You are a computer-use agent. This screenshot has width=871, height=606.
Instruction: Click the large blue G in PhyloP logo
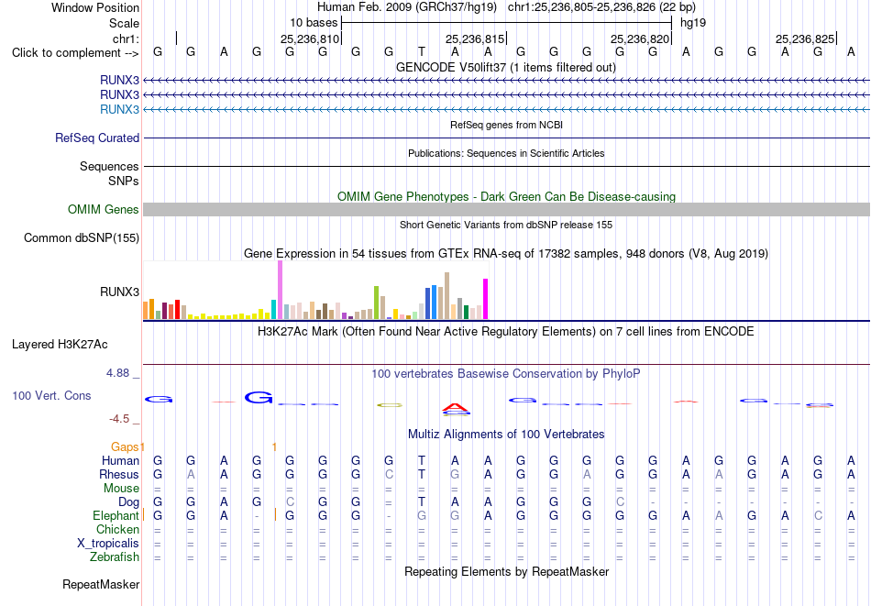(x=259, y=397)
